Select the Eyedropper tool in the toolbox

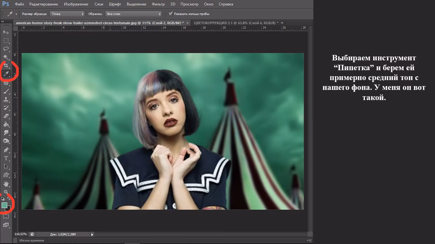point(6,74)
